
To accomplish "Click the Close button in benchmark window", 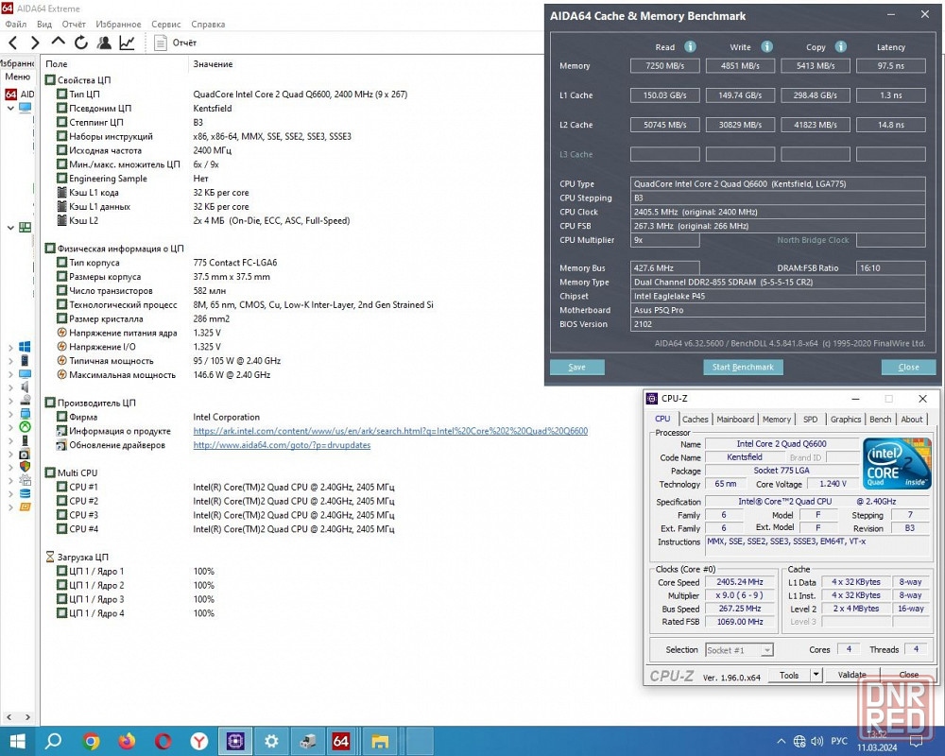I will [x=908, y=368].
